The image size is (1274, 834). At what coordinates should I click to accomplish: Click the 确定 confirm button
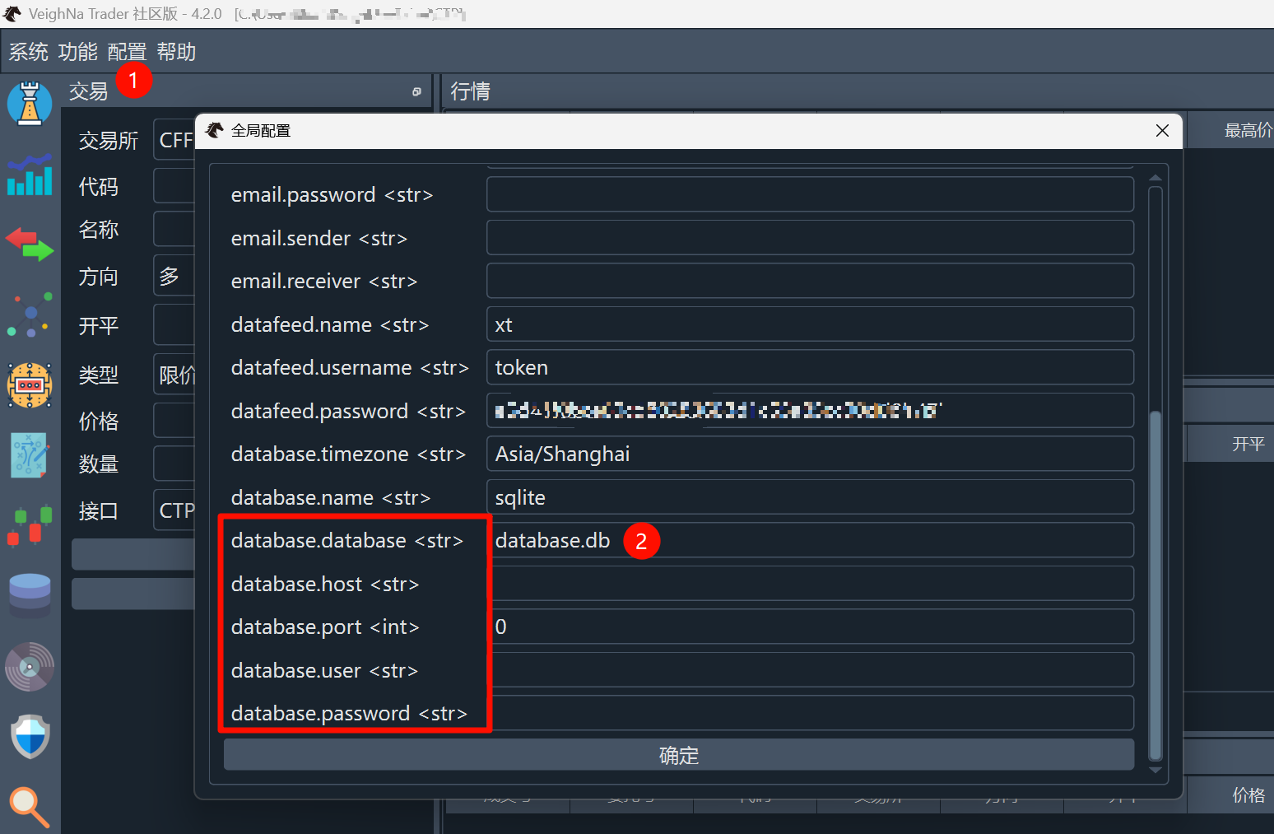(x=678, y=755)
